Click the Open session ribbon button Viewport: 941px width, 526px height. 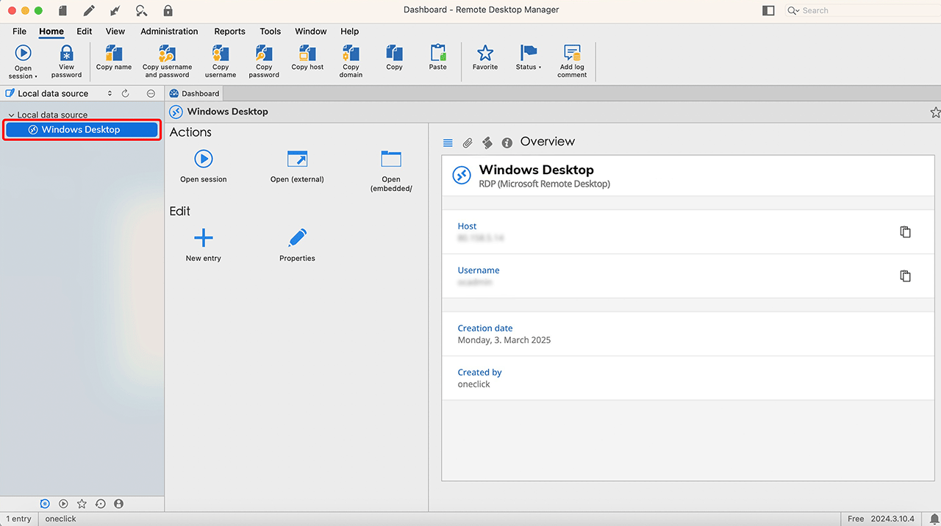(24, 54)
